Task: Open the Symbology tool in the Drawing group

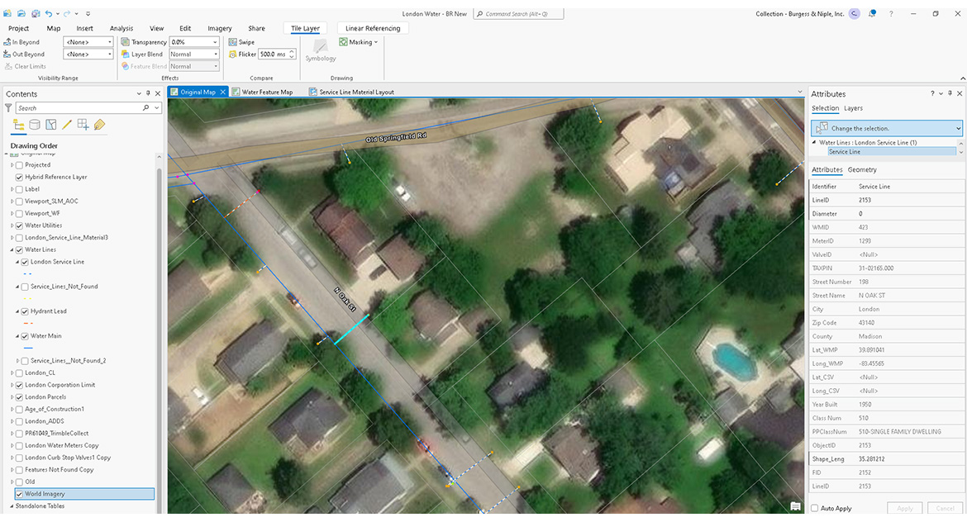Action: [320, 51]
